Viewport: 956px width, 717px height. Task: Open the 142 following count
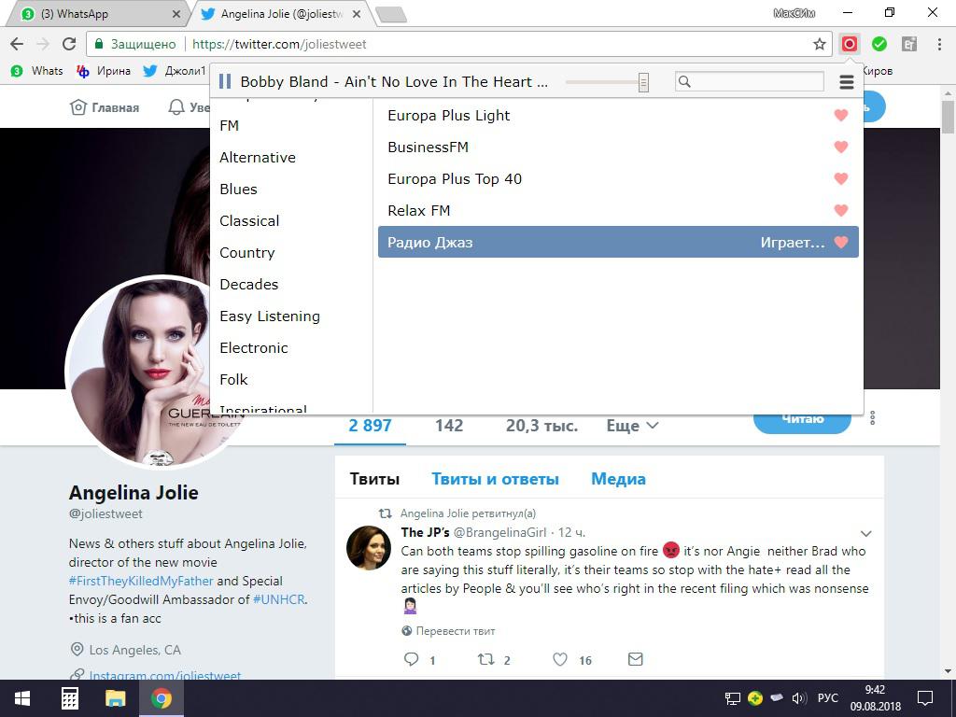(449, 426)
